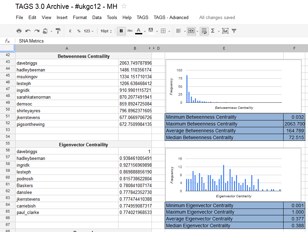The image size is (308, 232).
Task: Click the All changes saved link
Action: pyautogui.click(x=217, y=17)
